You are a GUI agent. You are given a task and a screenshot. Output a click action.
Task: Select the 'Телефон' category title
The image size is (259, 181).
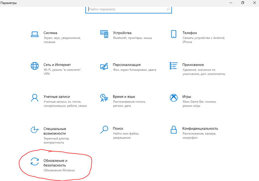[x=190, y=33]
